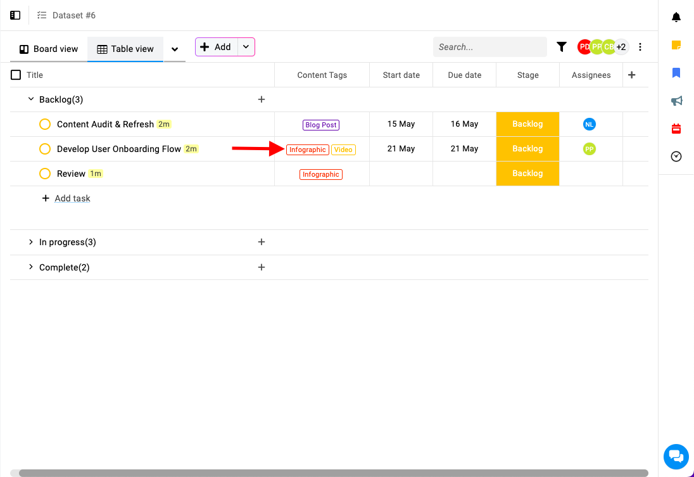This screenshot has height=477, width=694.
Task: Expand the Complete group
Action: tap(30, 267)
